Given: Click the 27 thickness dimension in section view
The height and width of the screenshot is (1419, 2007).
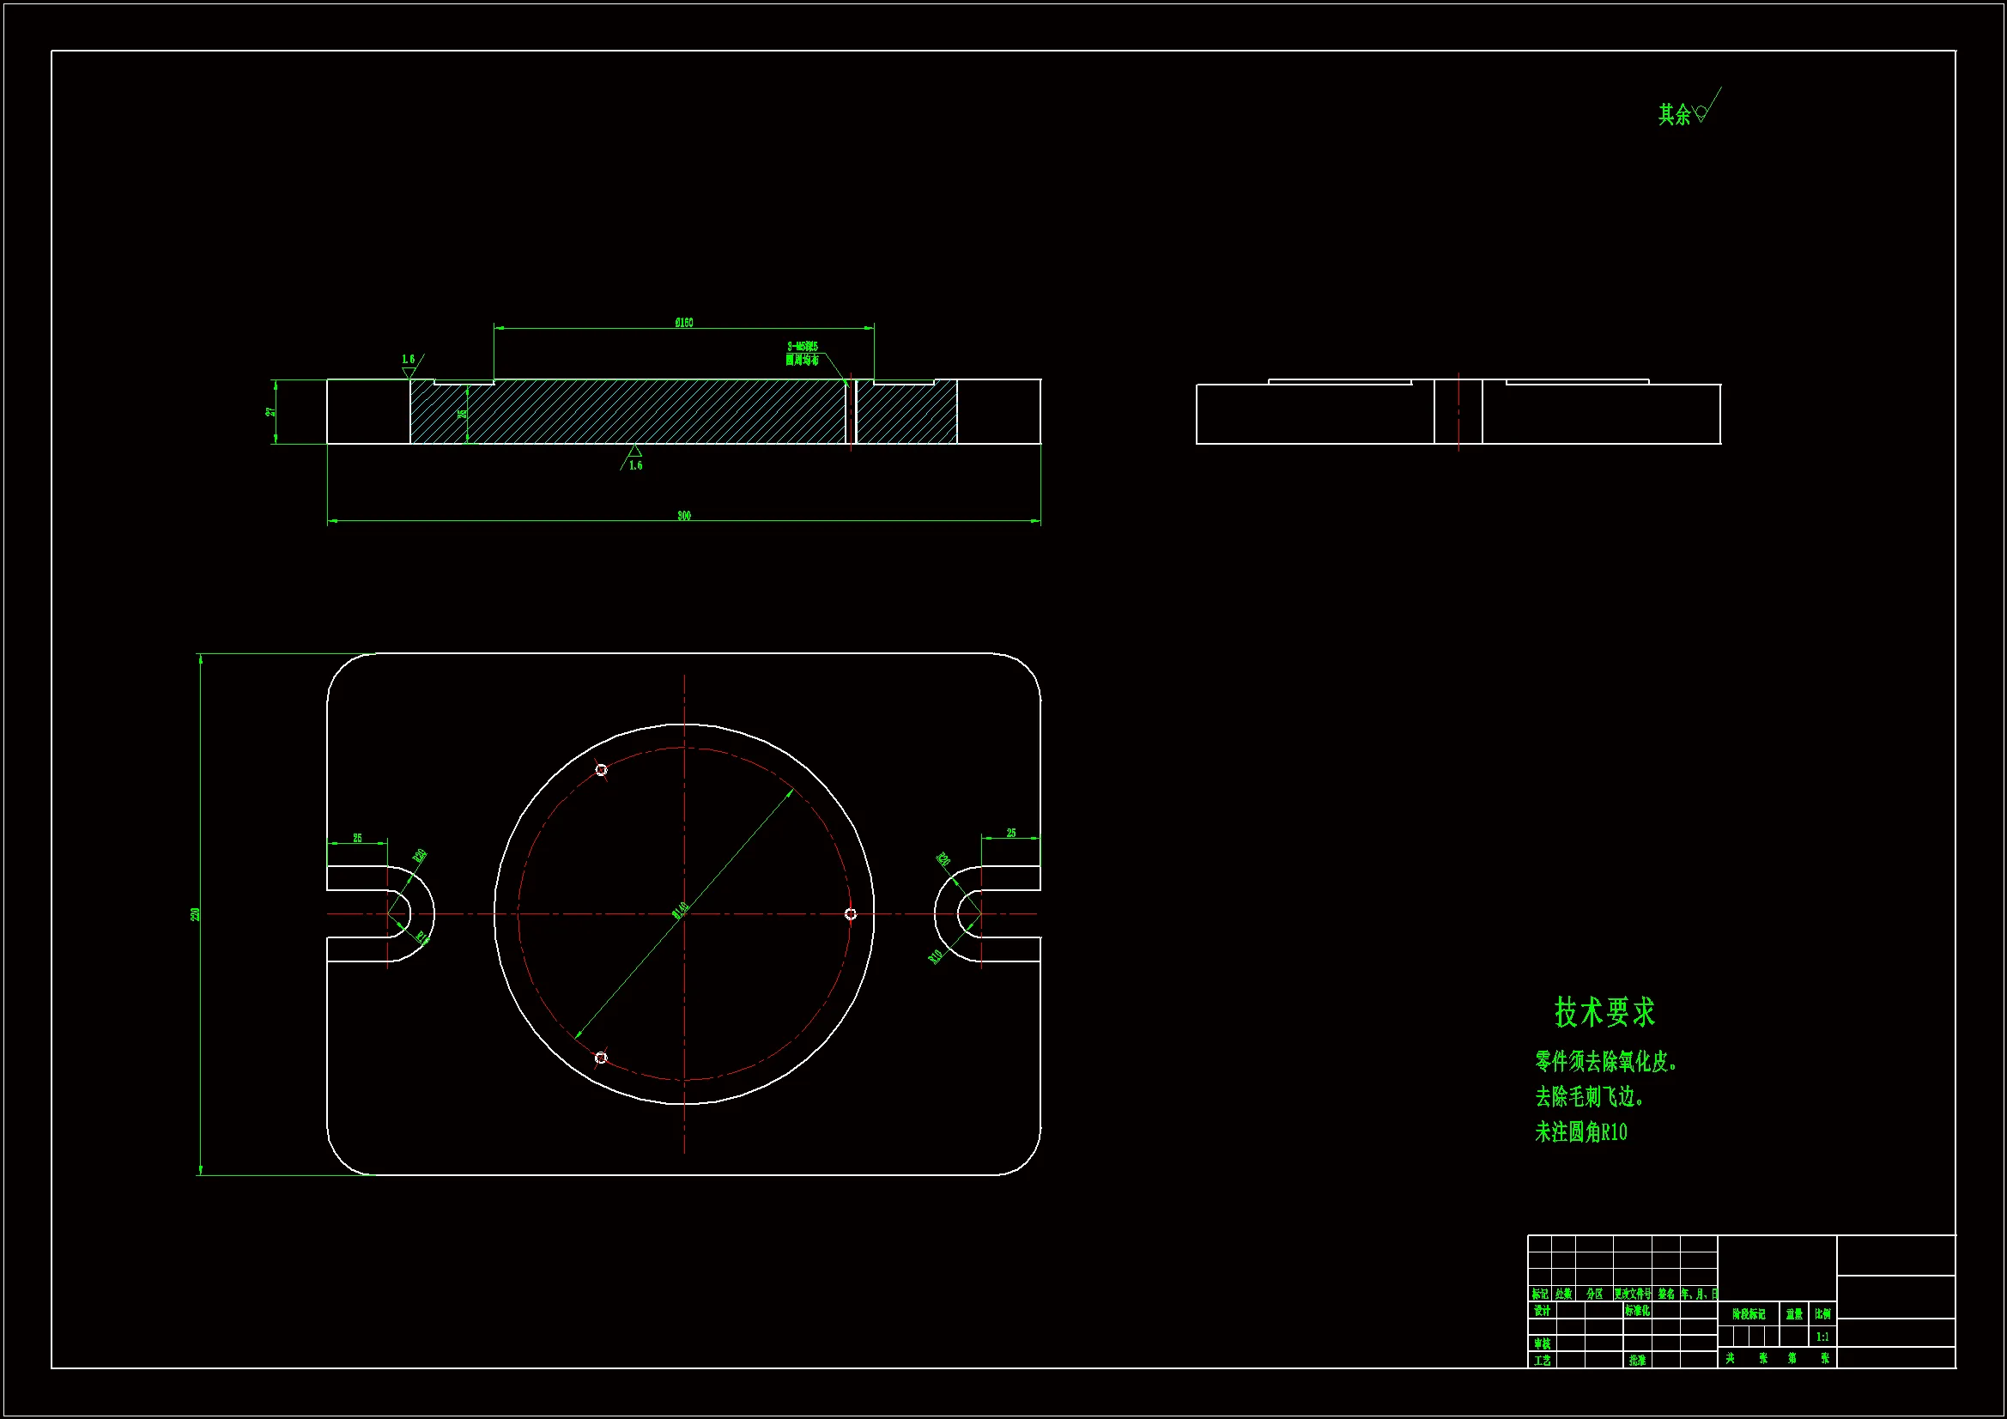Looking at the screenshot, I should tap(270, 412).
